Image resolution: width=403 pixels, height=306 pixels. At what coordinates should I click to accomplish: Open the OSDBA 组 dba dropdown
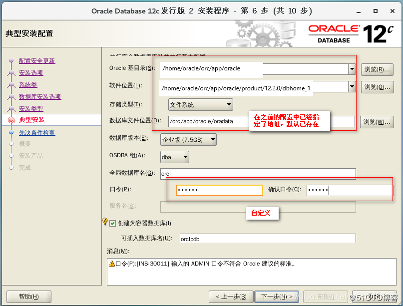[x=175, y=157]
